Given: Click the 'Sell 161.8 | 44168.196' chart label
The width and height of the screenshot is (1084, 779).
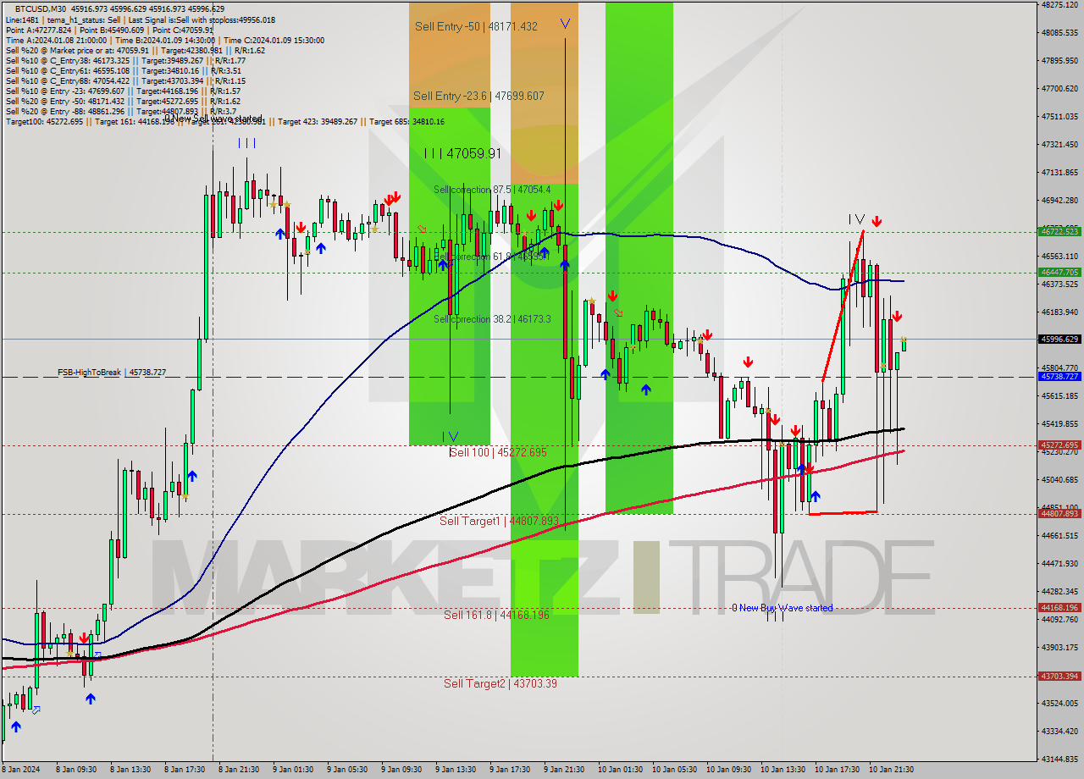Looking at the screenshot, I should [x=496, y=615].
